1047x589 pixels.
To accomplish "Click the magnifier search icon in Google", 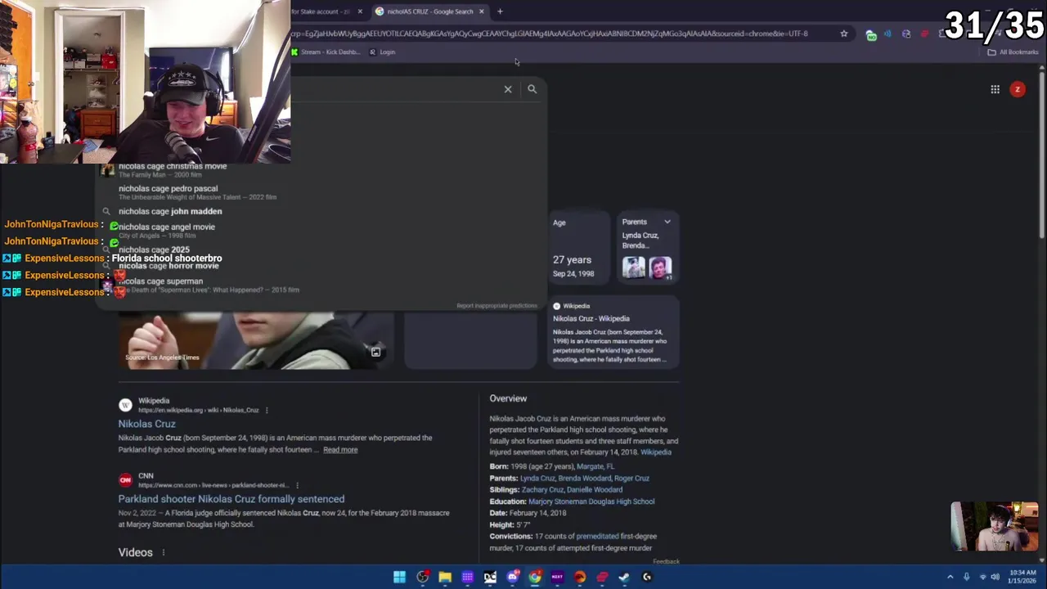I will [x=532, y=89].
